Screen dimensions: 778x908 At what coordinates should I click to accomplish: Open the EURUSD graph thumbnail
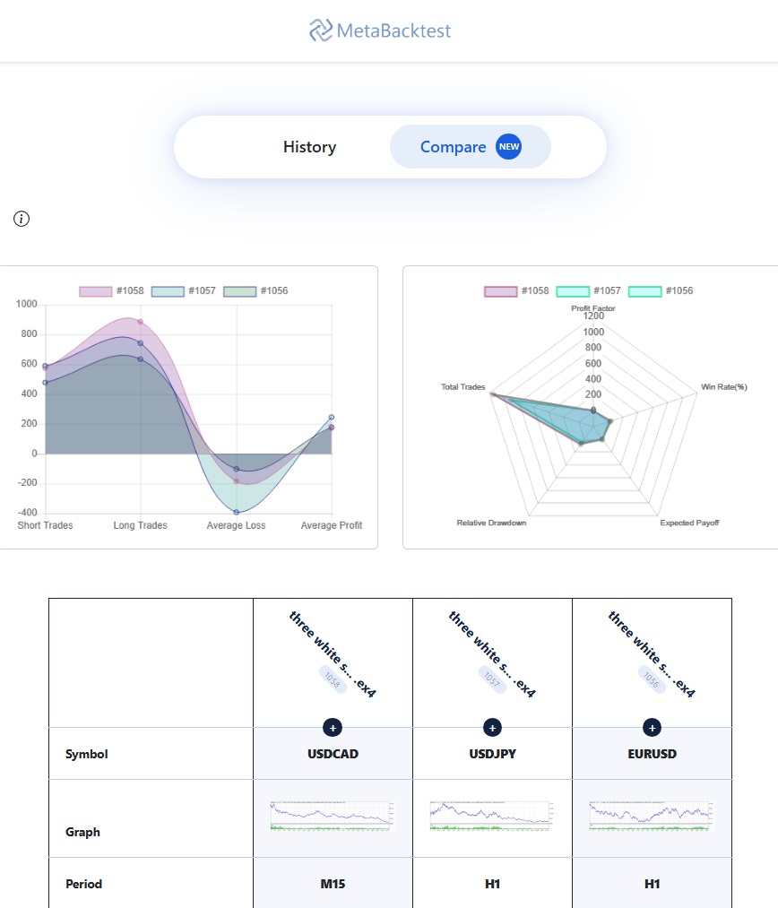pyautogui.click(x=652, y=815)
